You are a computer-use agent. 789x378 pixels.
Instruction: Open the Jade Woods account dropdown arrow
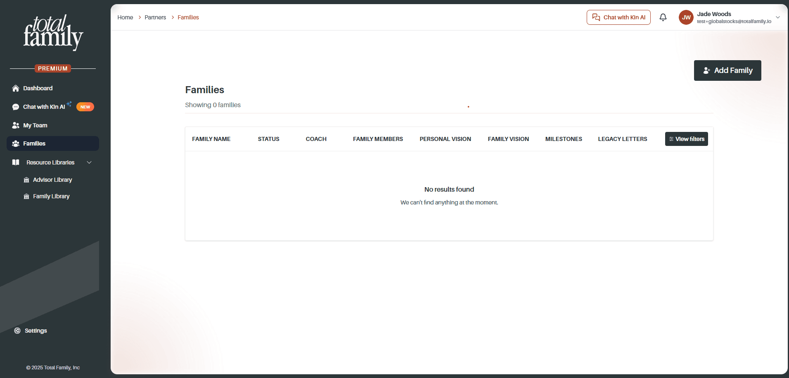point(778,17)
